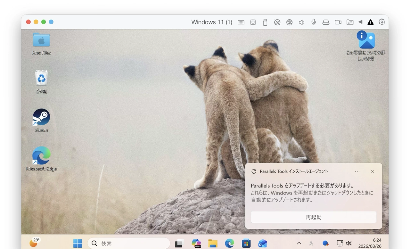
Task: Select the ごみ箱 recycle bin icon
Action: 41,82
